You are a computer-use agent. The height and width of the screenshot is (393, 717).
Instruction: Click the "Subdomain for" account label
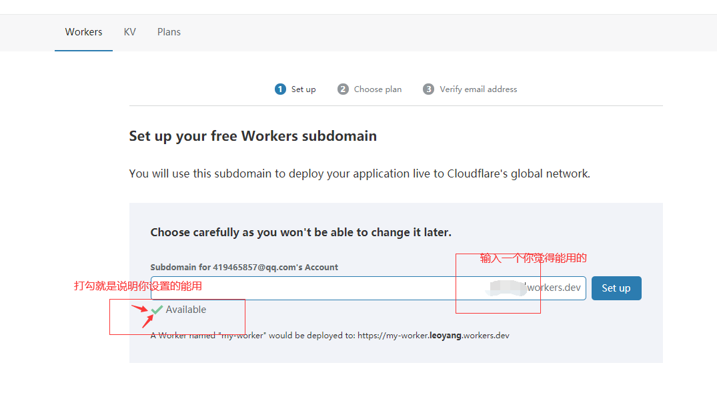244,268
